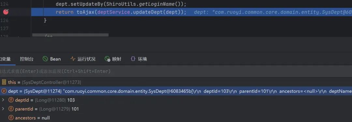
Task: Switch to the 控制台 tab
Action: point(27,59)
